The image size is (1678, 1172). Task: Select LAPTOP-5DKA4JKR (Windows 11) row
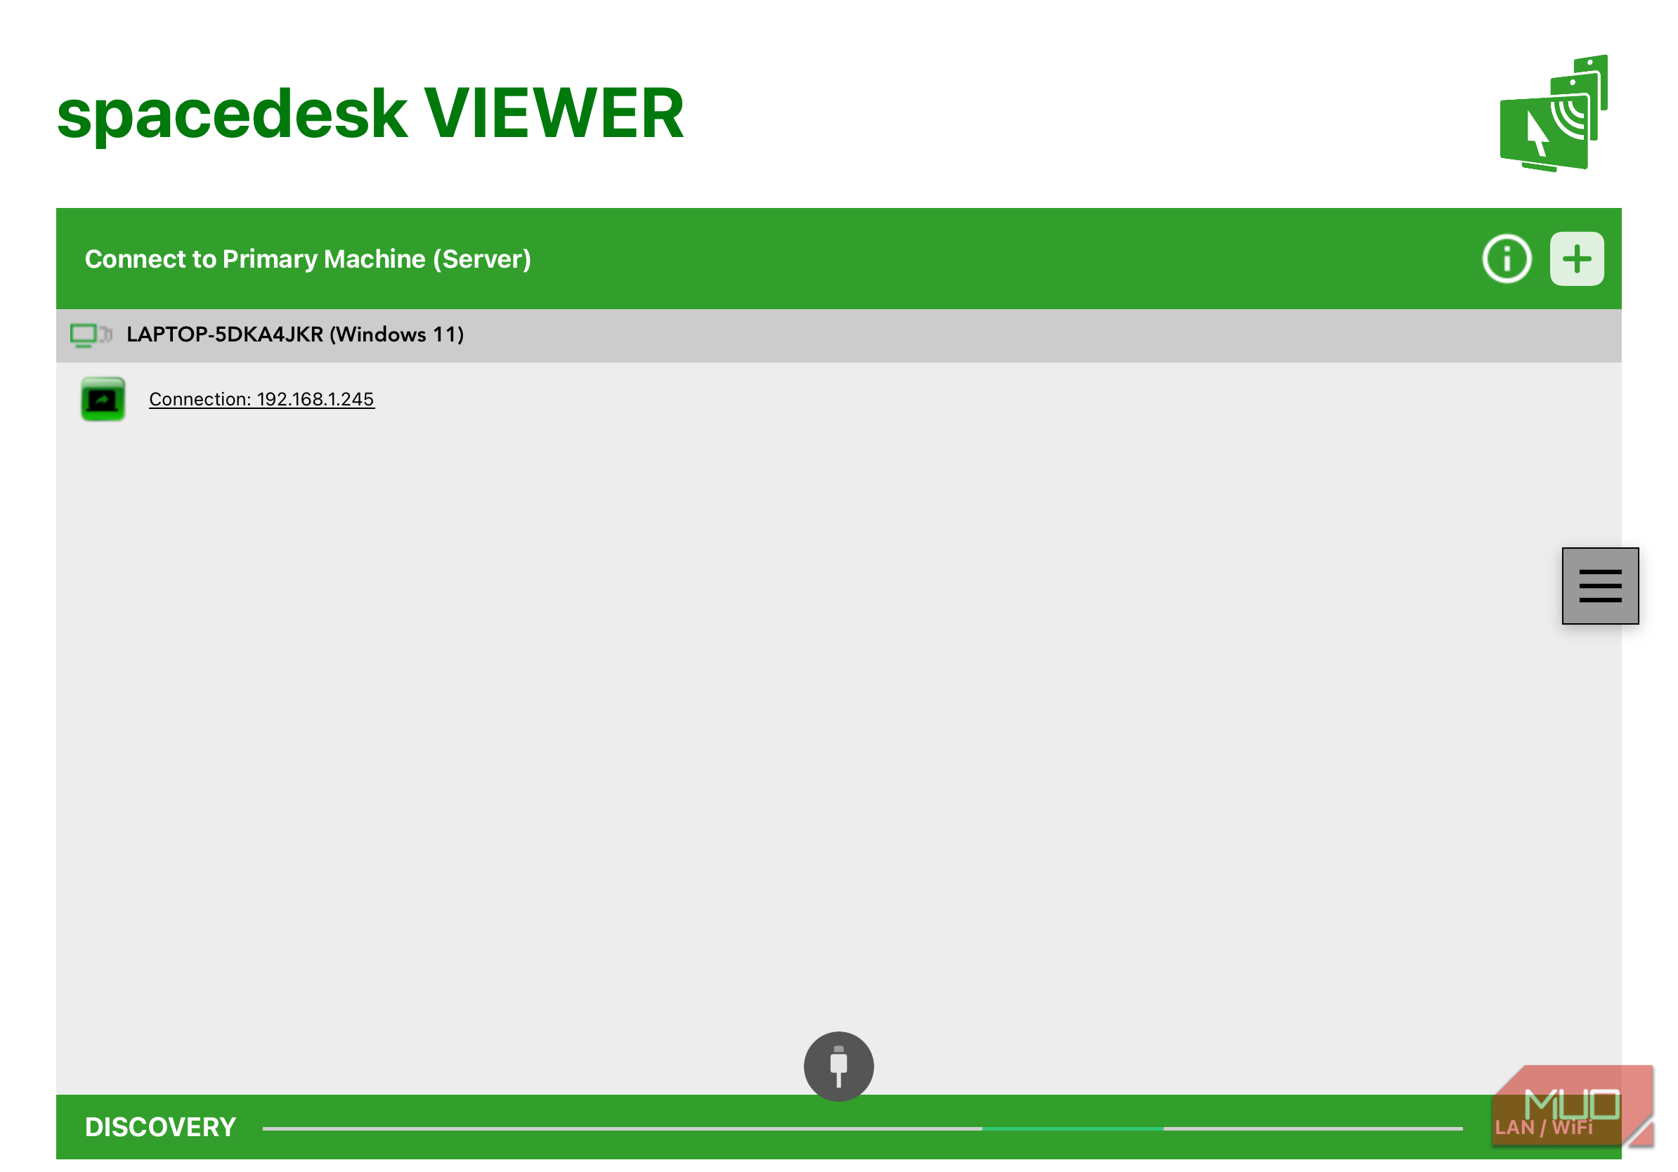[x=838, y=335]
